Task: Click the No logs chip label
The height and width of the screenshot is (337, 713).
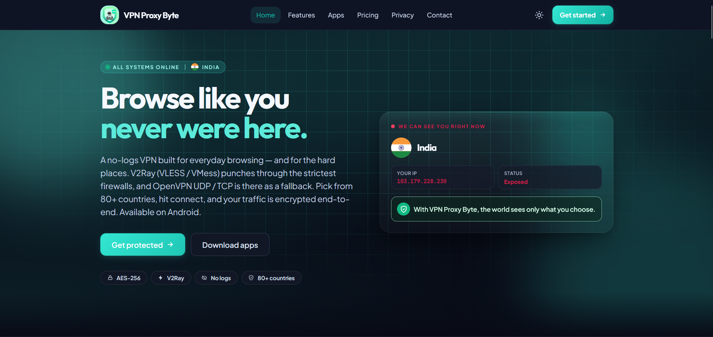Action: (x=221, y=278)
